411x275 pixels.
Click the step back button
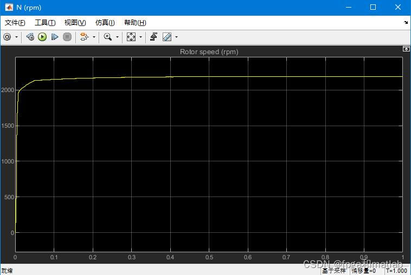30,37
